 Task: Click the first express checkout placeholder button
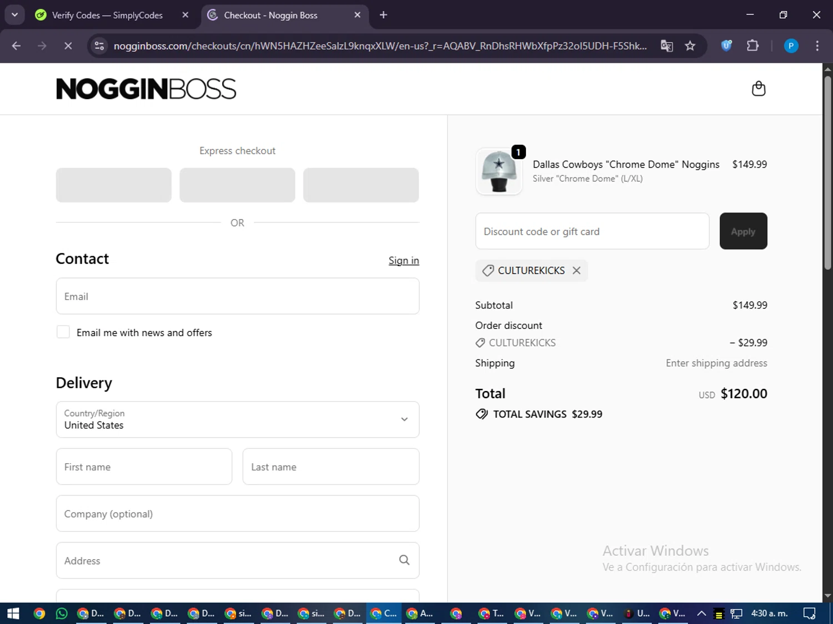[x=114, y=185]
